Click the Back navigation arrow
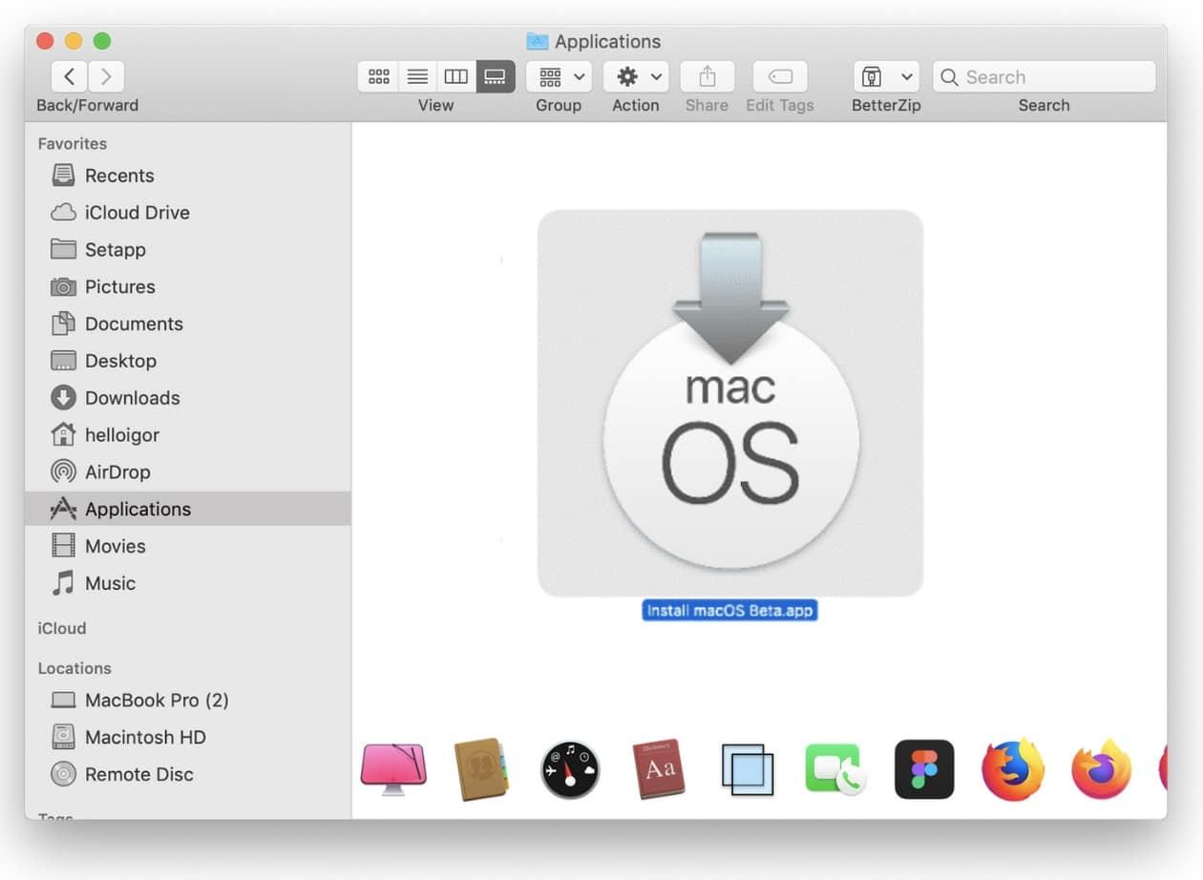1203x880 pixels. [x=69, y=75]
